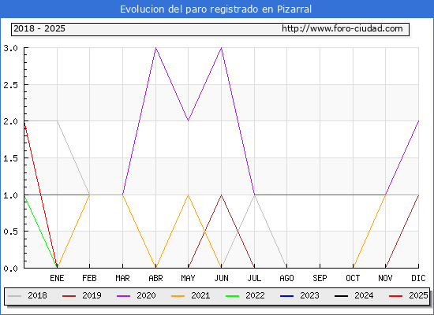This screenshot has width=434, height=315.
Task: Click the purple 2020 legend color line
Action: [x=123, y=296]
